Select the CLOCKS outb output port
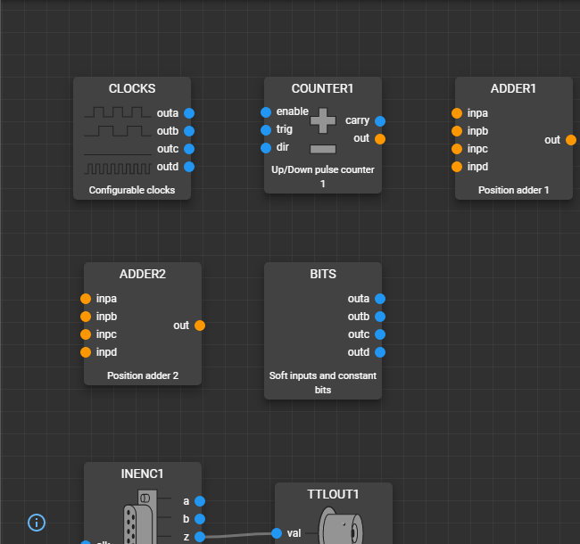580x544 pixels. pyautogui.click(x=189, y=131)
